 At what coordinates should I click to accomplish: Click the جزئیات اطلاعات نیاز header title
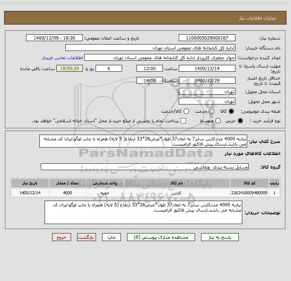pyautogui.click(x=257, y=18)
